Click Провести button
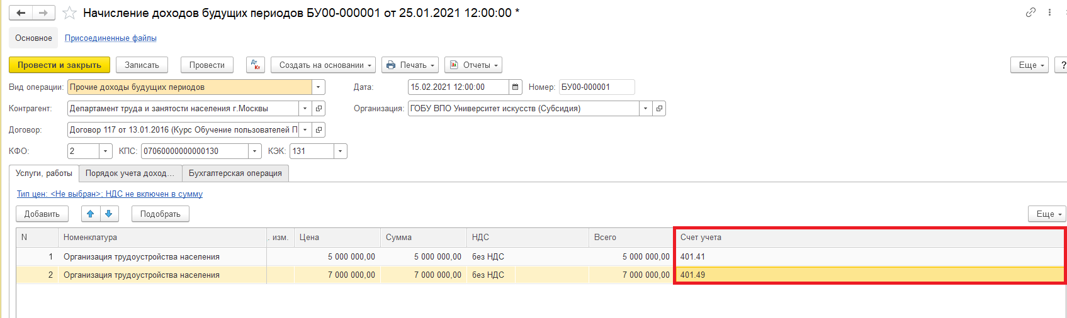1067x318 pixels. [207, 65]
